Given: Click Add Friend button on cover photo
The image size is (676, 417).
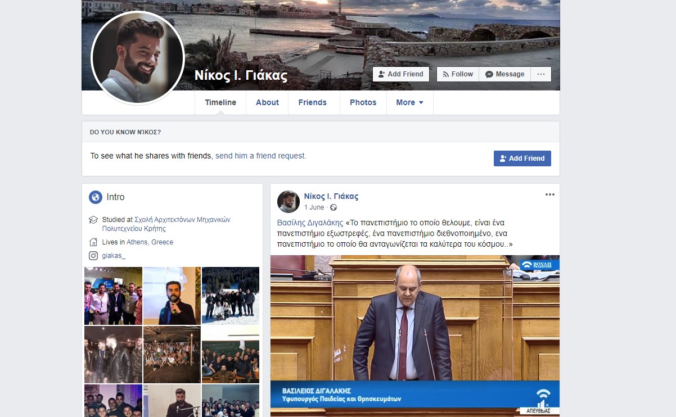Looking at the screenshot, I should point(401,74).
